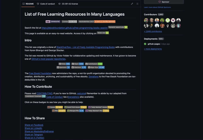The width and height of the screenshot is (203, 140).
Task: Click the Repo Size 19 MB badge
Action: (96, 67)
